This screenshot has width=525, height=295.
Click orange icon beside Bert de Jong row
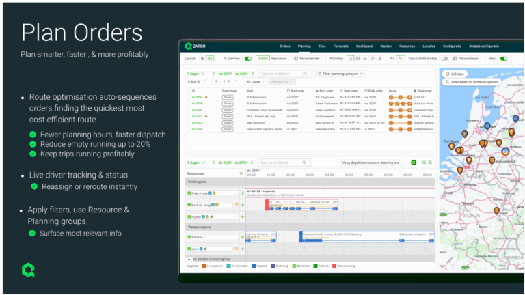pyautogui.click(x=237, y=205)
